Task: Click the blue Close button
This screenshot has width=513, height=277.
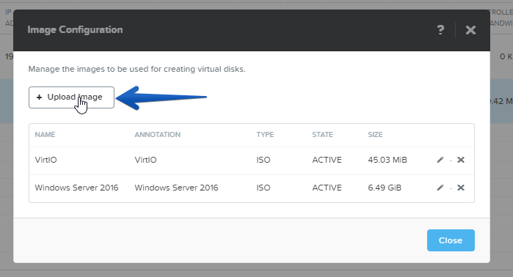Action: pos(451,240)
